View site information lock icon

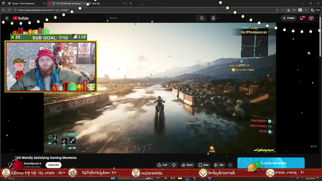(x=16, y=10)
